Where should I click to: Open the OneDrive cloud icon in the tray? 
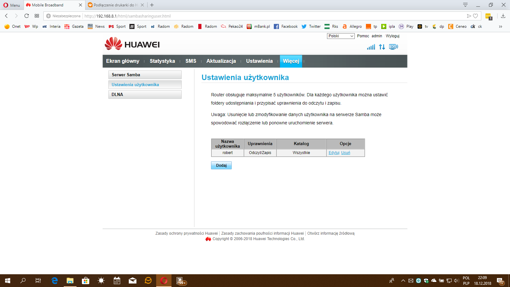[x=433, y=281]
